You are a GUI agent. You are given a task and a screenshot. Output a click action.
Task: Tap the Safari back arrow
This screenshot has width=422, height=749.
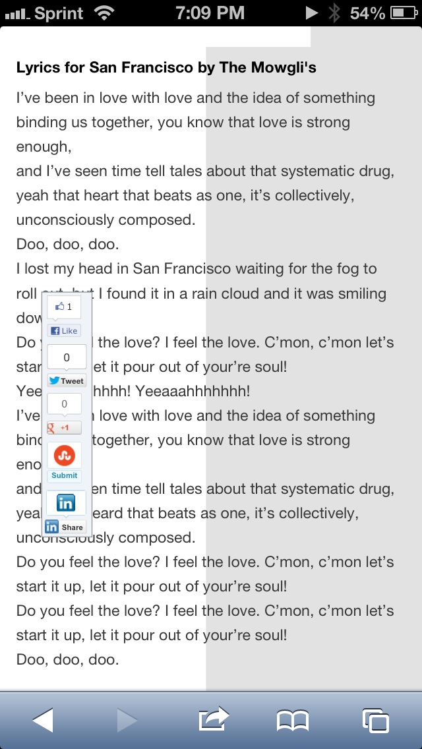43,720
